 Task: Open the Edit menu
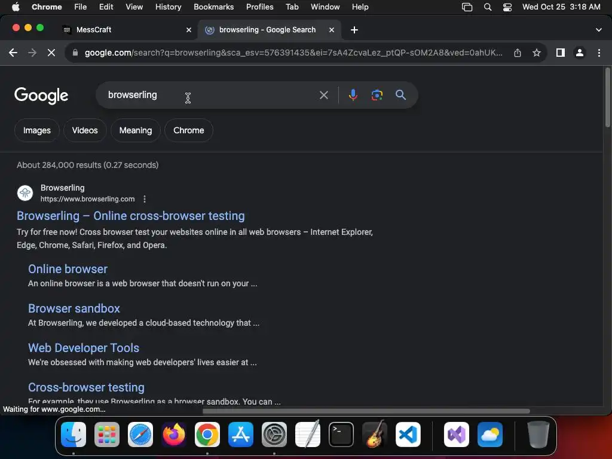(x=106, y=7)
